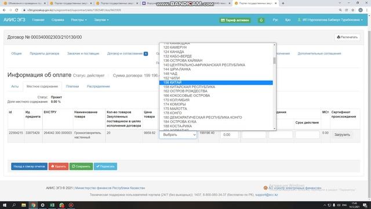The image size is (371, 209).
Task: Expand the Реестры dropdown menu
Action: [79, 20]
